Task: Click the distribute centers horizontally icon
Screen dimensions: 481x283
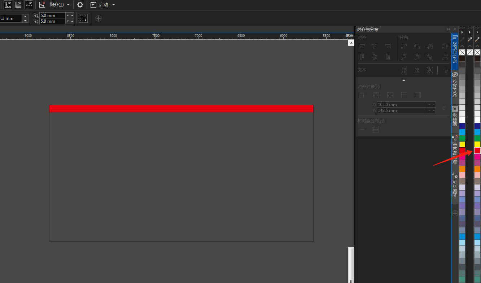Action: (417, 46)
